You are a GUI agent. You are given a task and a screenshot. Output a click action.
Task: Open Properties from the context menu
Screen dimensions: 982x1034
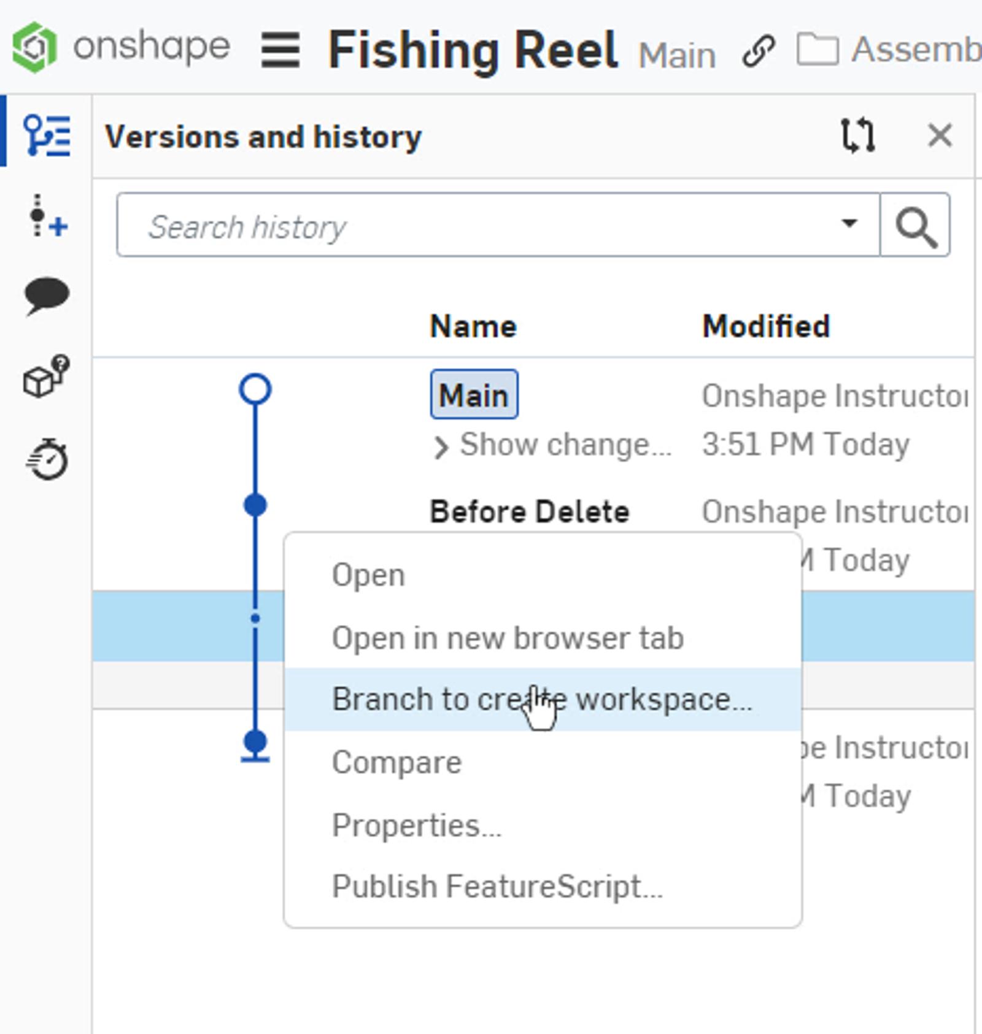click(x=417, y=825)
